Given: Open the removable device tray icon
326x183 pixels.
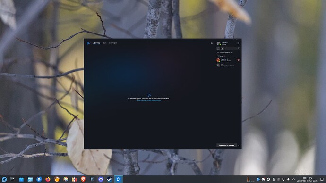Looking at the screenshot, I should (x=274, y=179).
